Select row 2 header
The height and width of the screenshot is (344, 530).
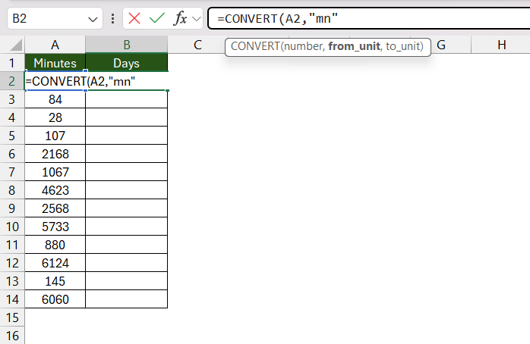[x=12, y=81]
